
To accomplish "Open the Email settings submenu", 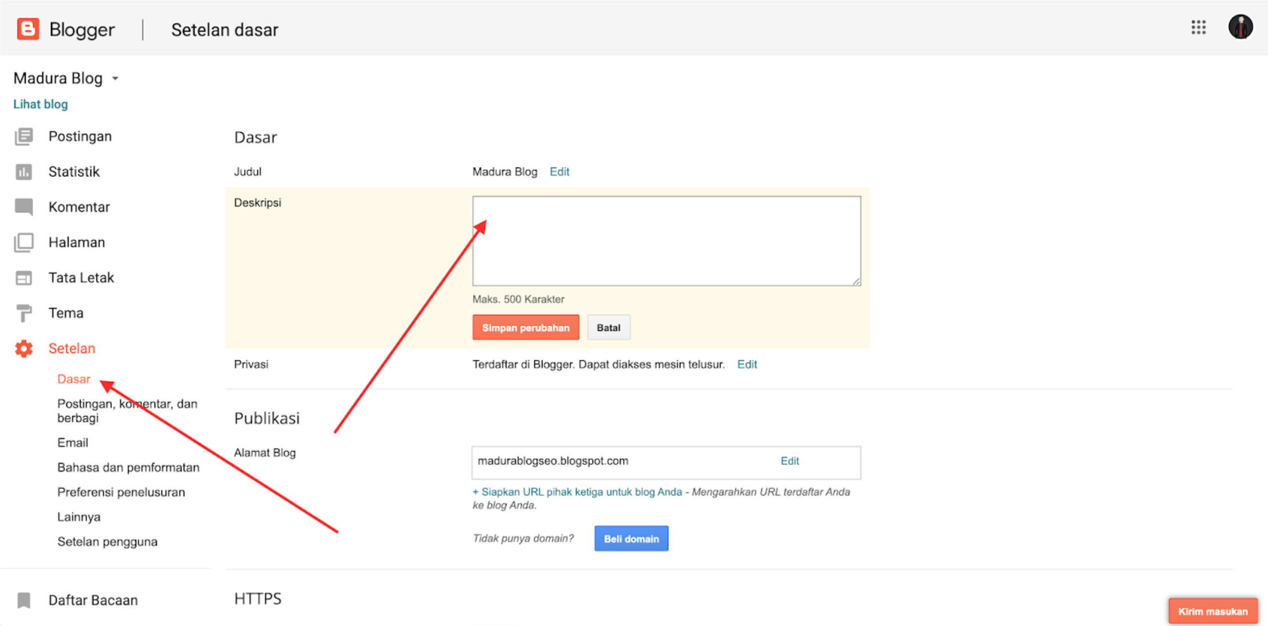I will 73,442.
